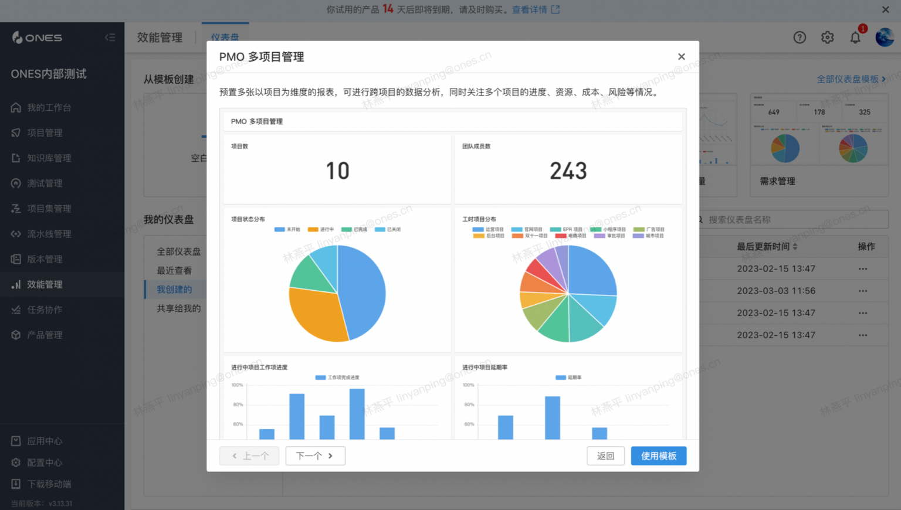The width and height of the screenshot is (901, 510).
Task: Open the ... actions menu on the first dashboard row
Action: [863, 268]
